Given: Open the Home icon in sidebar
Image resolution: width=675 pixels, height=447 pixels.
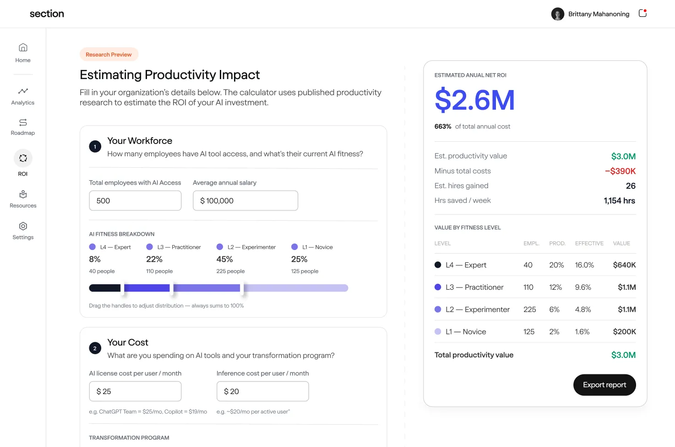Looking at the screenshot, I should tap(23, 48).
